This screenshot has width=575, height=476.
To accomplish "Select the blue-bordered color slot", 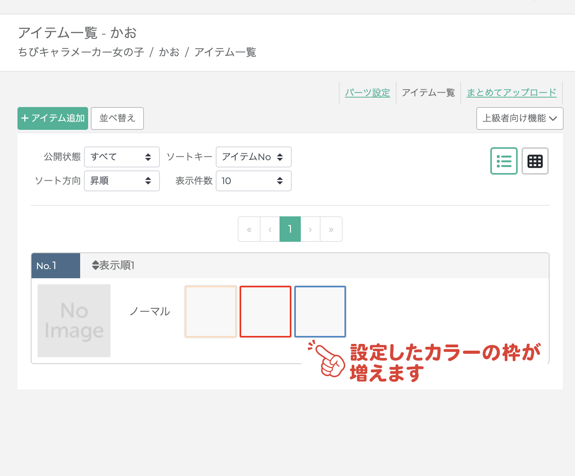I will click(x=320, y=312).
